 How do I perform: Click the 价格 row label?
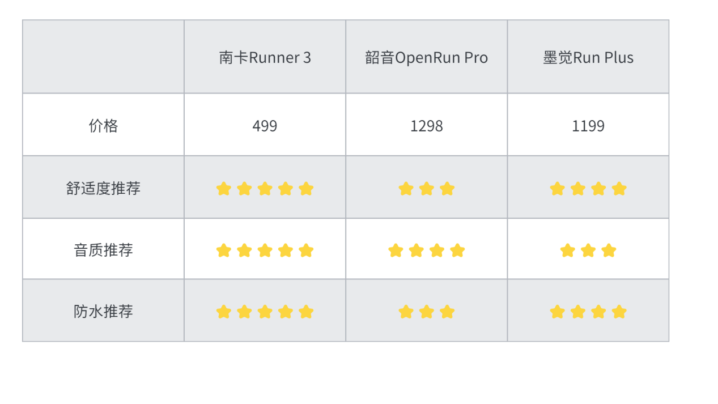pyautogui.click(x=103, y=125)
